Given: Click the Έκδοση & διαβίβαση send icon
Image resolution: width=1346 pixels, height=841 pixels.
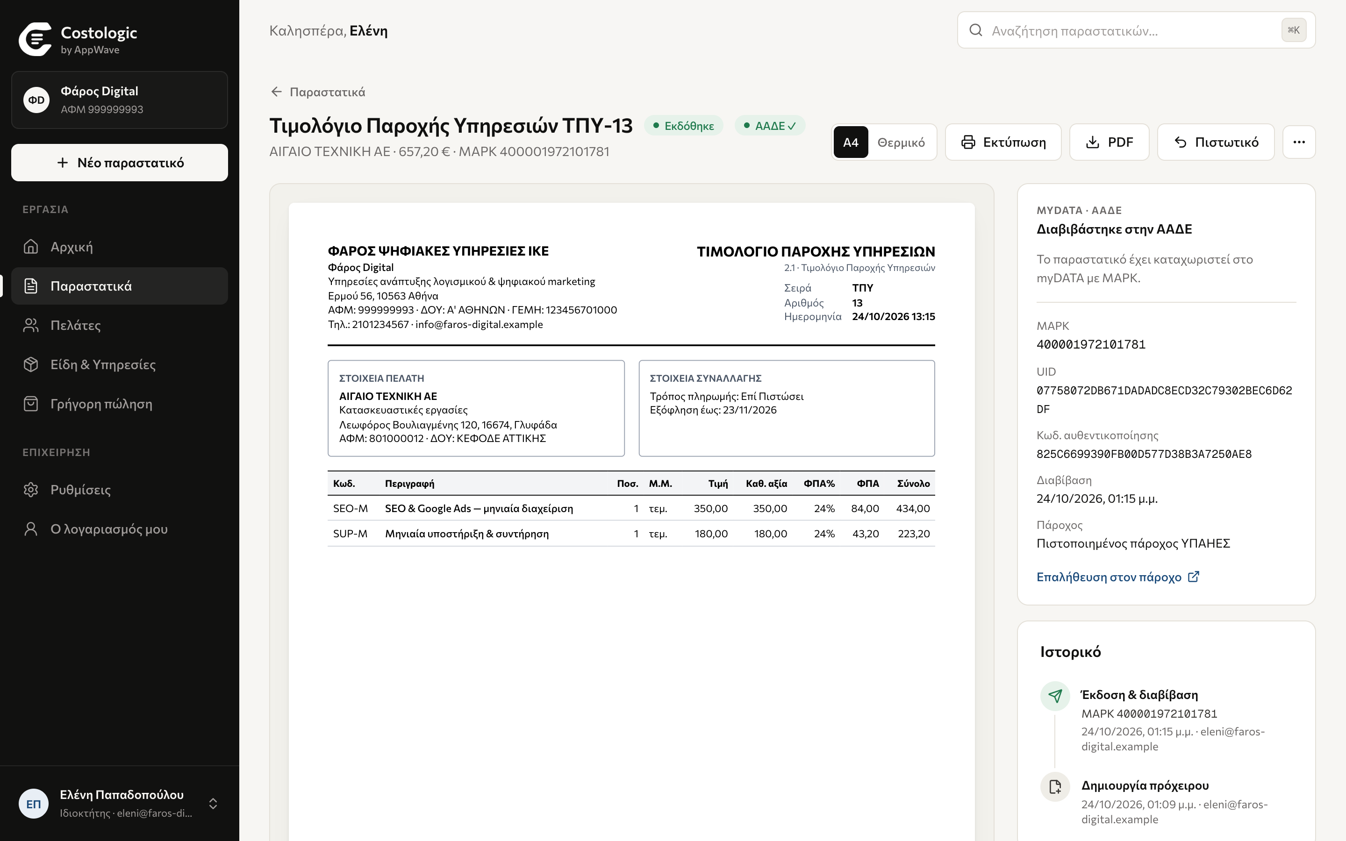Looking at the screenshot, I should [1055, 696].
